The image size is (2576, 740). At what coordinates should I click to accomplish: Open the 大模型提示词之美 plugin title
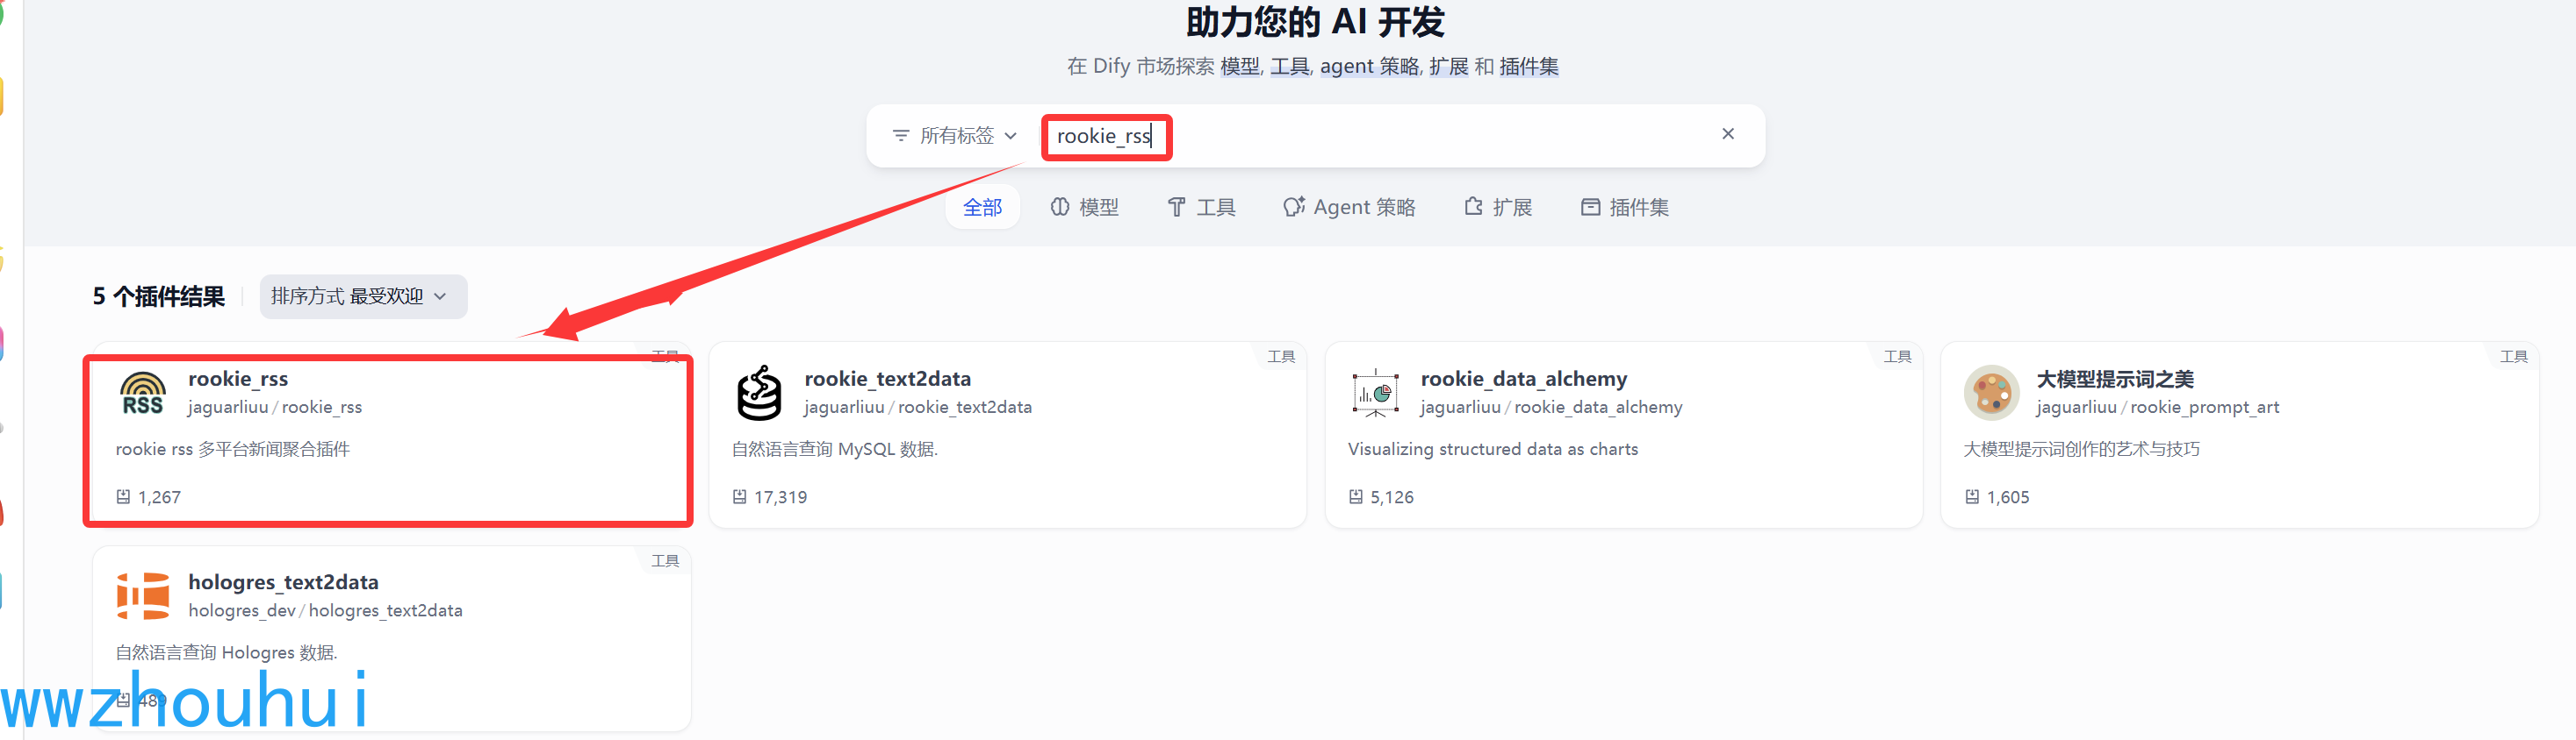[x=2114, y=379]
